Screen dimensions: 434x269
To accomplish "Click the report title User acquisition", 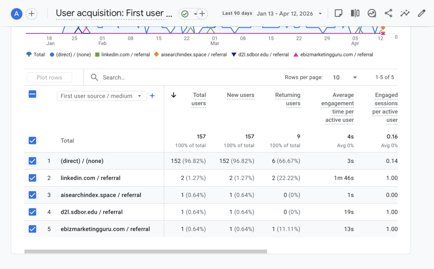I will point(114,14).
